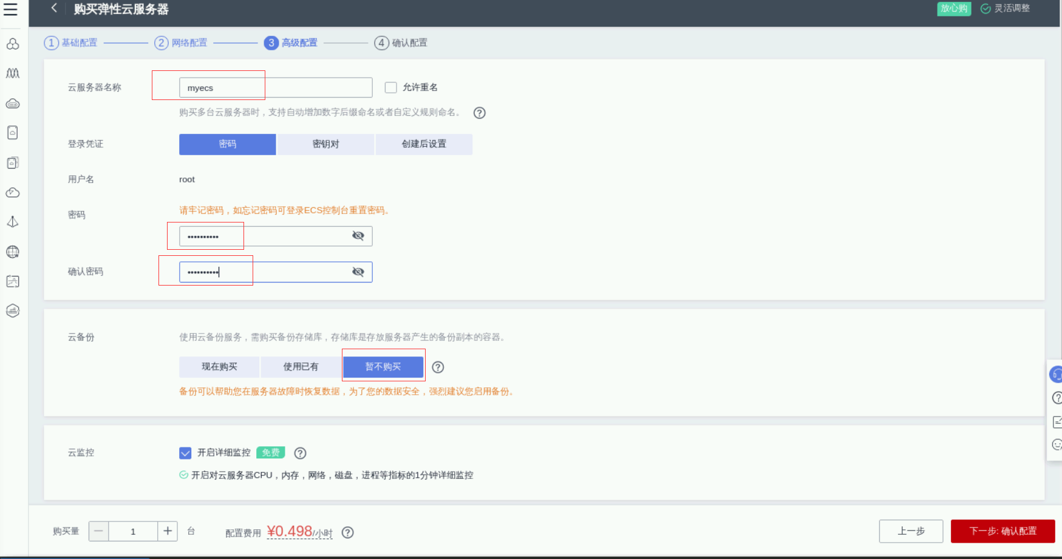Go back using the header arrow

[x=54, y=8]
